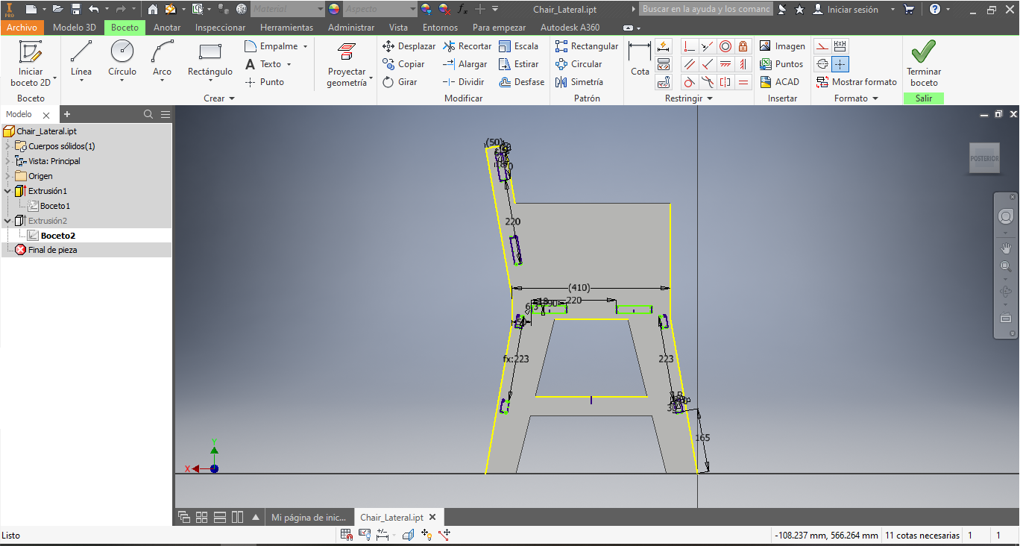Activate the Escala tool
The height and width of the screenshot is (546, 1020).
tap(518, 46)
